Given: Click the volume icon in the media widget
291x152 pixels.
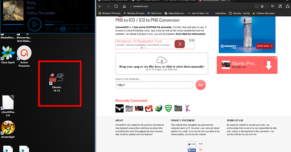Looking at the screenshot, I should [x=48, y=29].
